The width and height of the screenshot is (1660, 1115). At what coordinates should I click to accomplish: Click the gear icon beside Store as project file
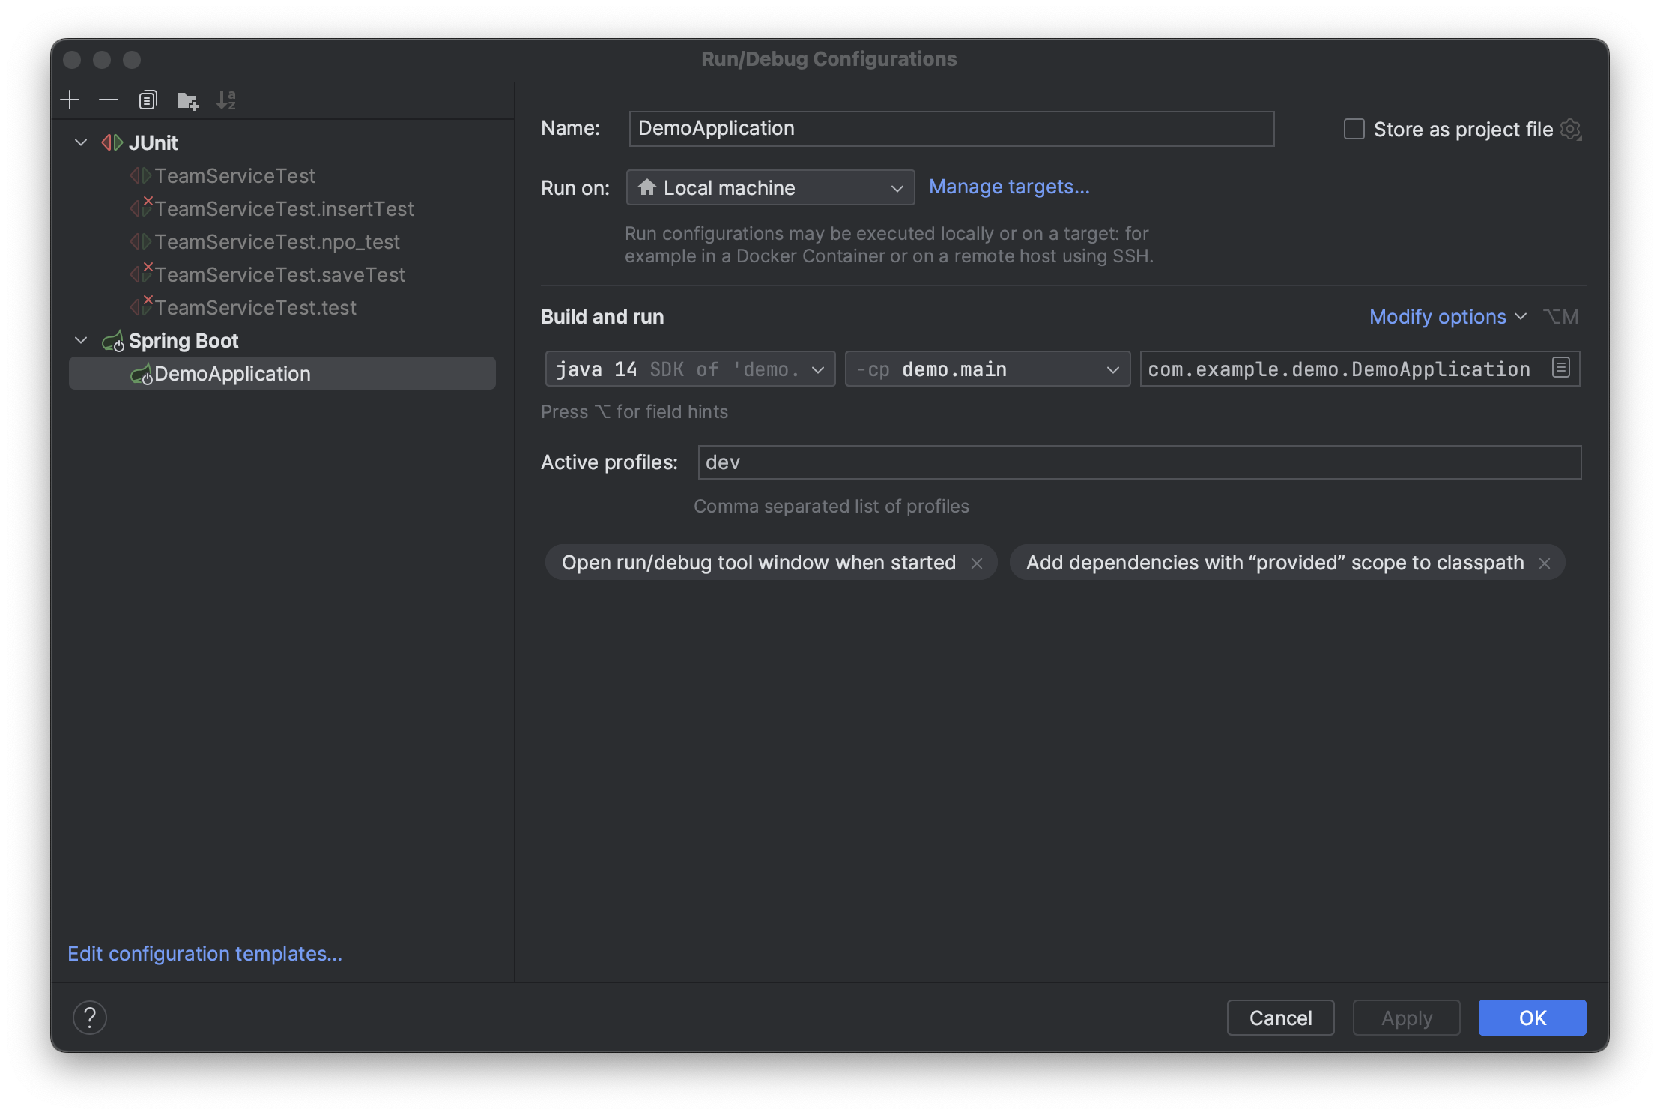coord(1571,130)
